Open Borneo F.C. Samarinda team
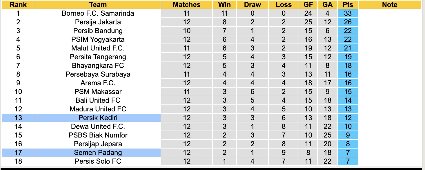 click(x=98, y=13)
